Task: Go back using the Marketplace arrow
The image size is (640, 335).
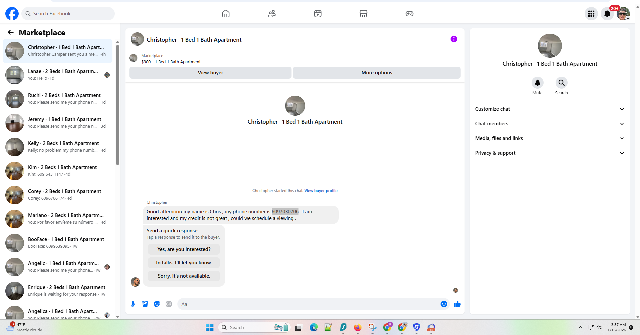Action: 11,32
